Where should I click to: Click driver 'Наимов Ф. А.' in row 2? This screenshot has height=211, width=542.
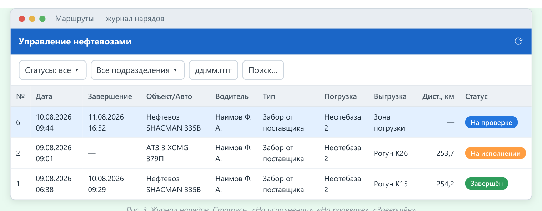(x=233, y=153)
